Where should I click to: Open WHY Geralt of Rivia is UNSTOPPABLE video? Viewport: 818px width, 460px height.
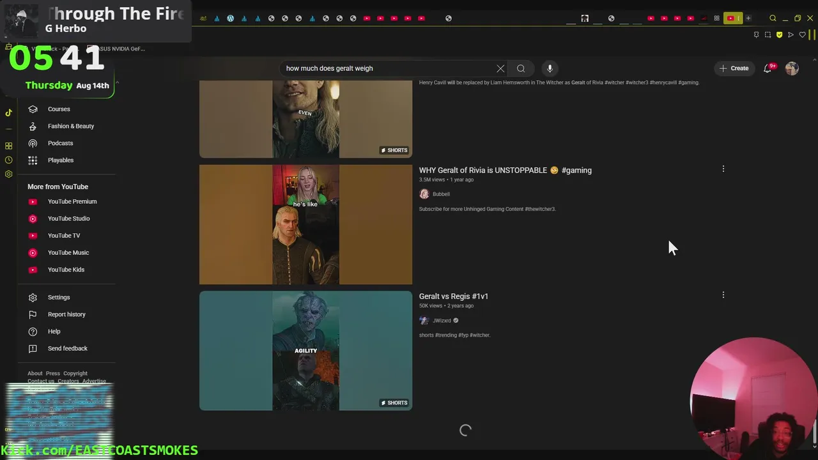click(505, 171)
